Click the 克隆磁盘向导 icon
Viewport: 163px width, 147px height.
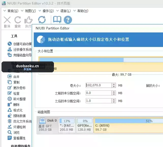10,55
